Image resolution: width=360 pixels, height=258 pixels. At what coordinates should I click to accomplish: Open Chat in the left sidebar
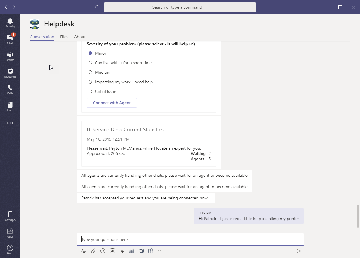(x=10, y=39)
